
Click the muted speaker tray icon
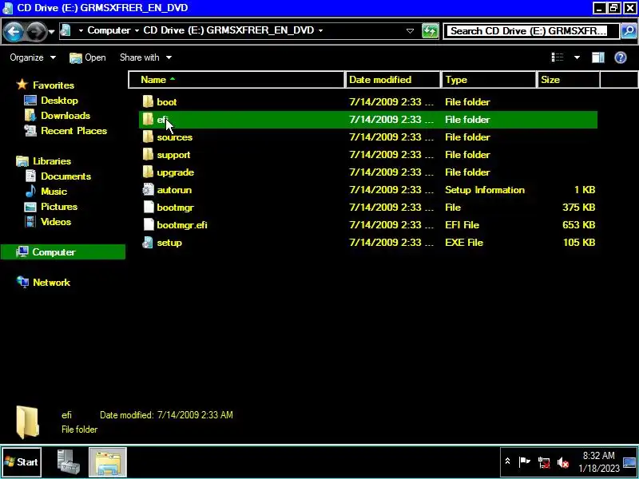click(563, 462)
